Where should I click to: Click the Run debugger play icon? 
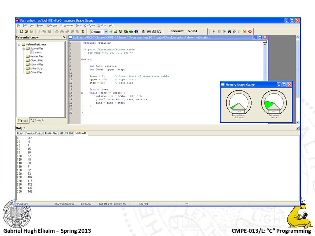click(x=214, y=31)
